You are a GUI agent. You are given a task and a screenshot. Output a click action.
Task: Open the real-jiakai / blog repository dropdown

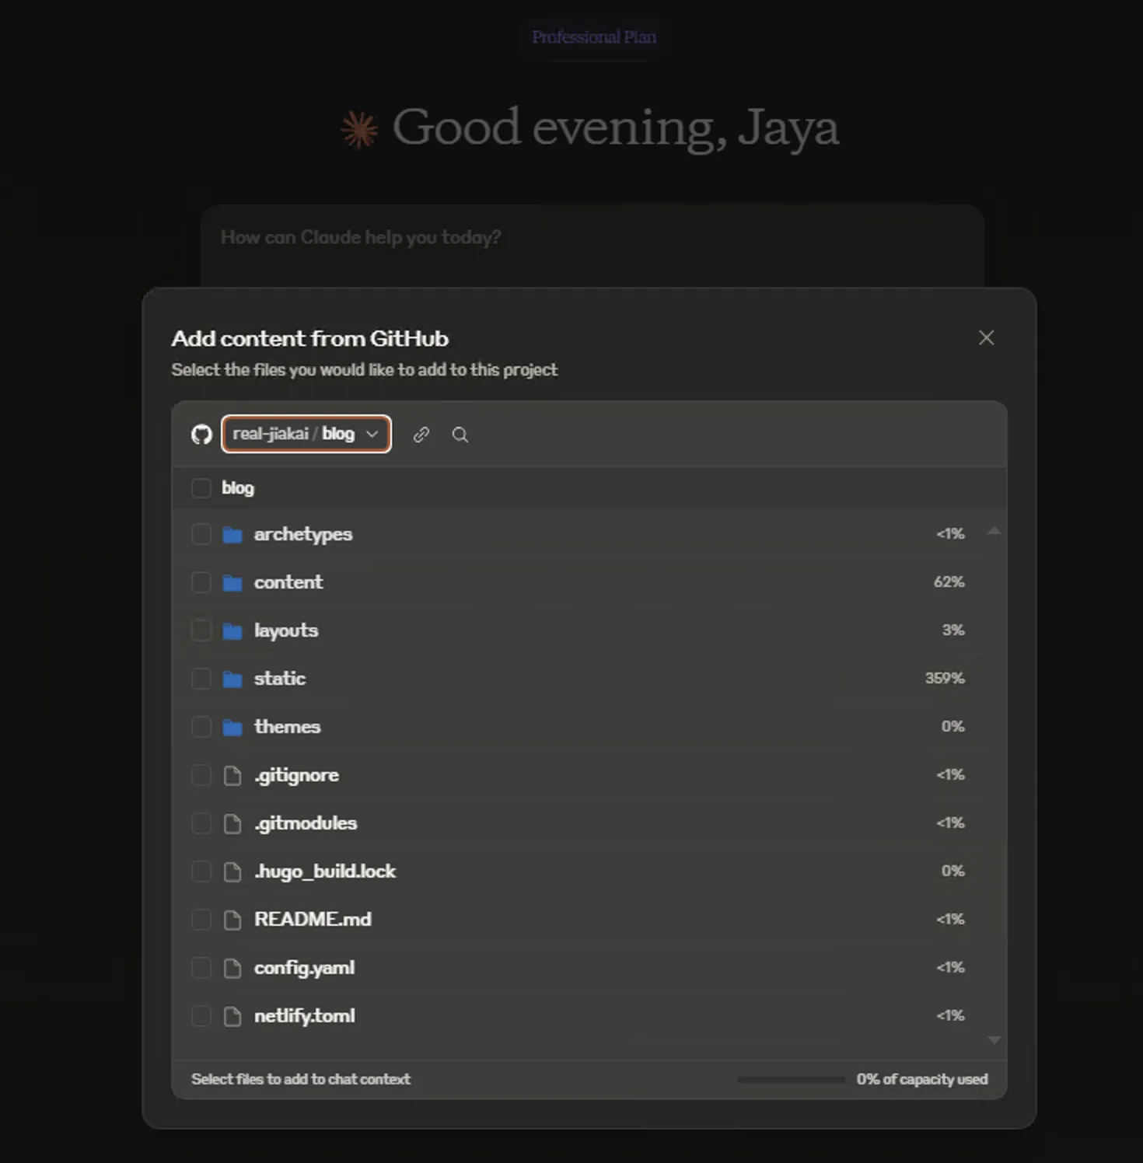(306, 434)
